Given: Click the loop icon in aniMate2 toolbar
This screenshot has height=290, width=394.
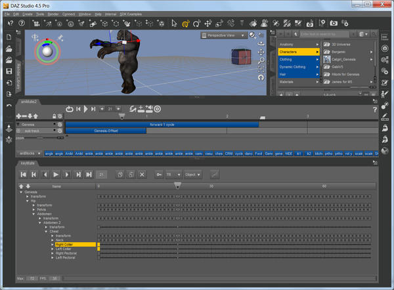Looking at the screenshot, I should tap(70, 109).
